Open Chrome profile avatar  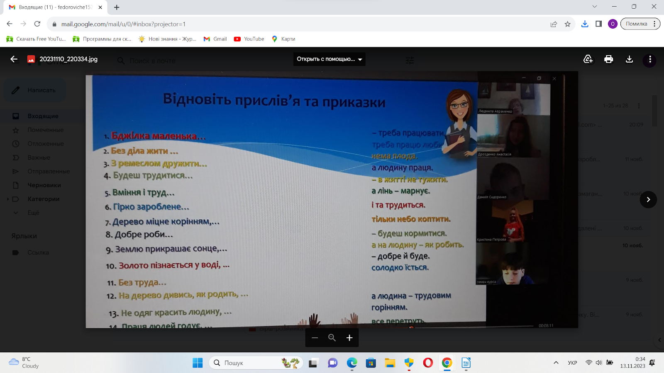[x=613, y=24]
